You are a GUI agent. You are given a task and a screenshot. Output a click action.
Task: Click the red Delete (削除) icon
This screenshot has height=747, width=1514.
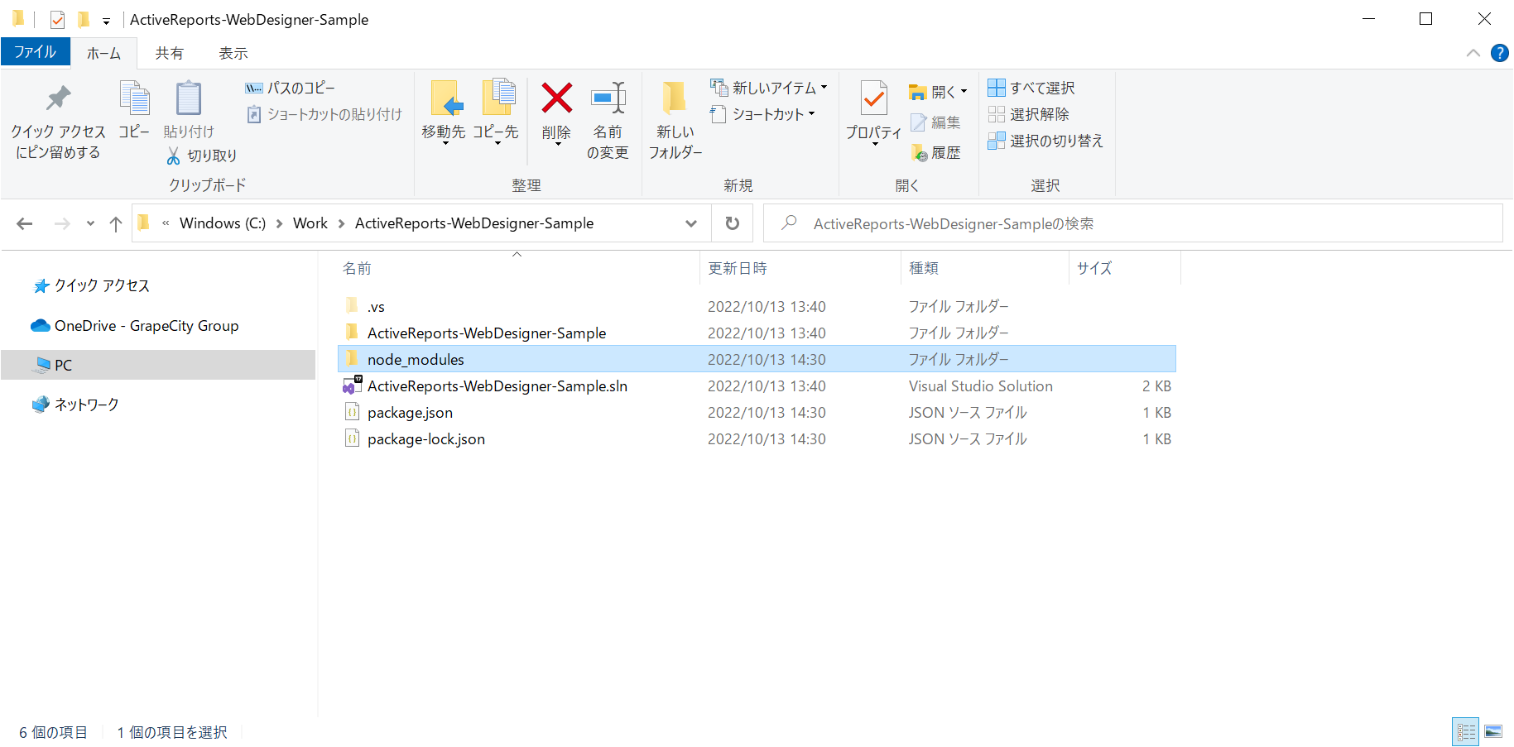556,98
